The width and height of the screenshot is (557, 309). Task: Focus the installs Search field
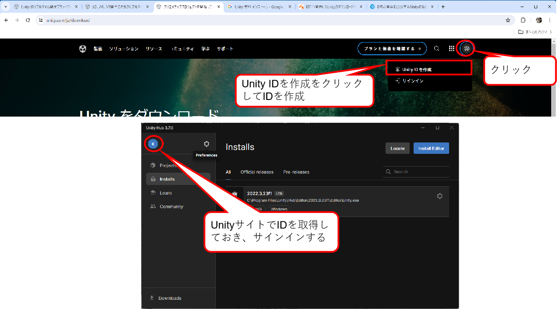point(416,172)
